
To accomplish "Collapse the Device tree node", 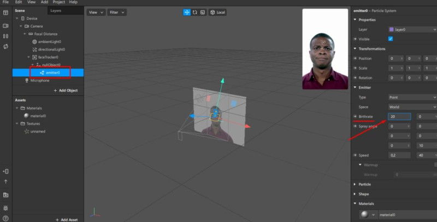I will [17, 18].
